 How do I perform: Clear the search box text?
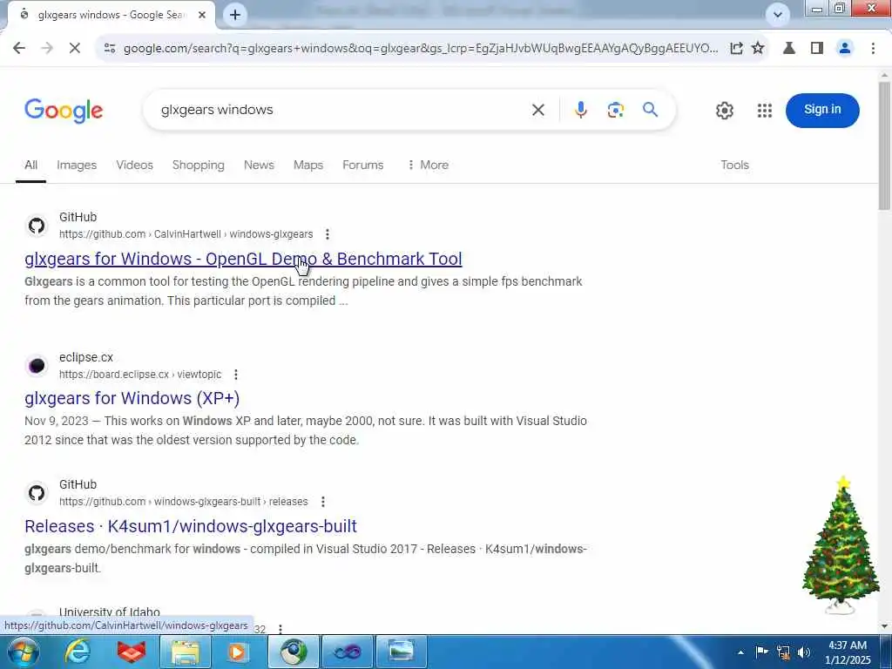point(538,110)
